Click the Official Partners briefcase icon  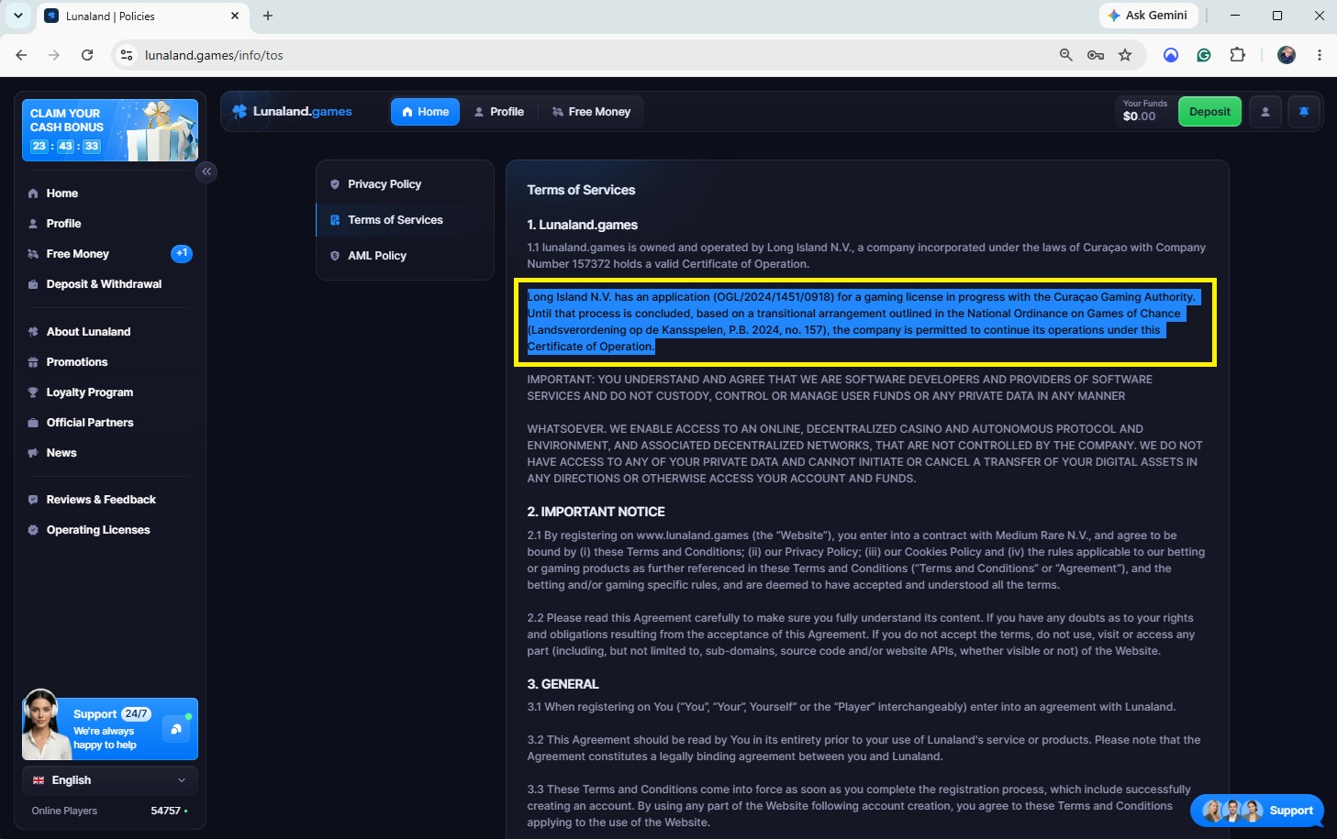tap(33, 423)
